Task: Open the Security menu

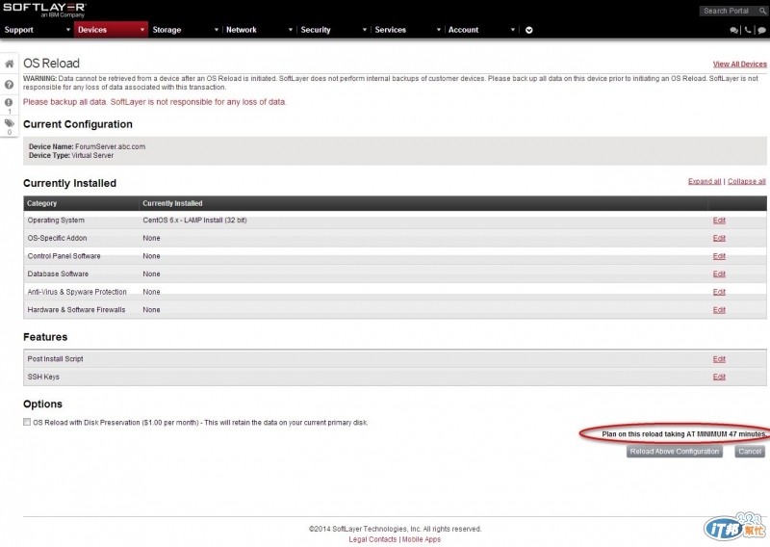Action: [x=316, y=30]
